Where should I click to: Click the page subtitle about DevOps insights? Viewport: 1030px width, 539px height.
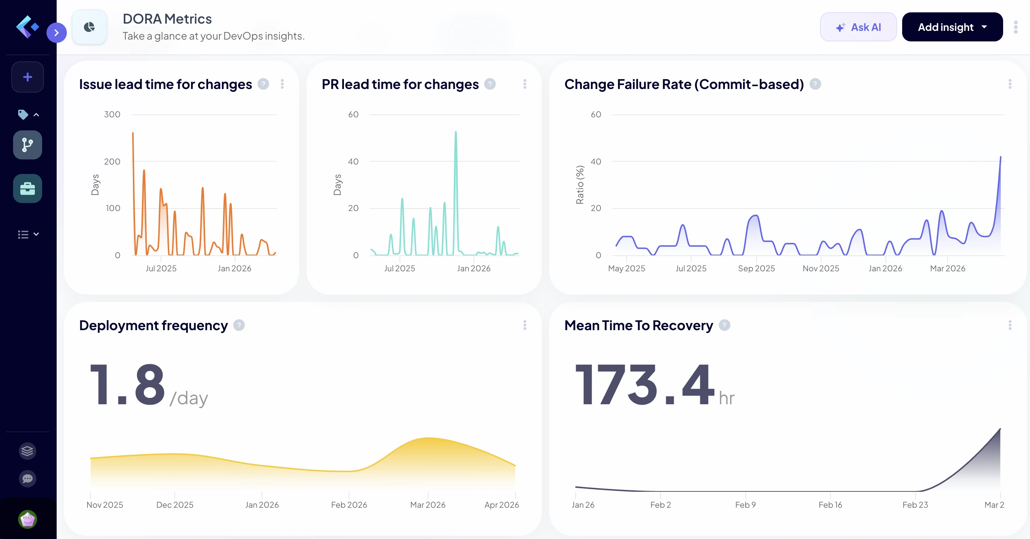coord(214,36)
